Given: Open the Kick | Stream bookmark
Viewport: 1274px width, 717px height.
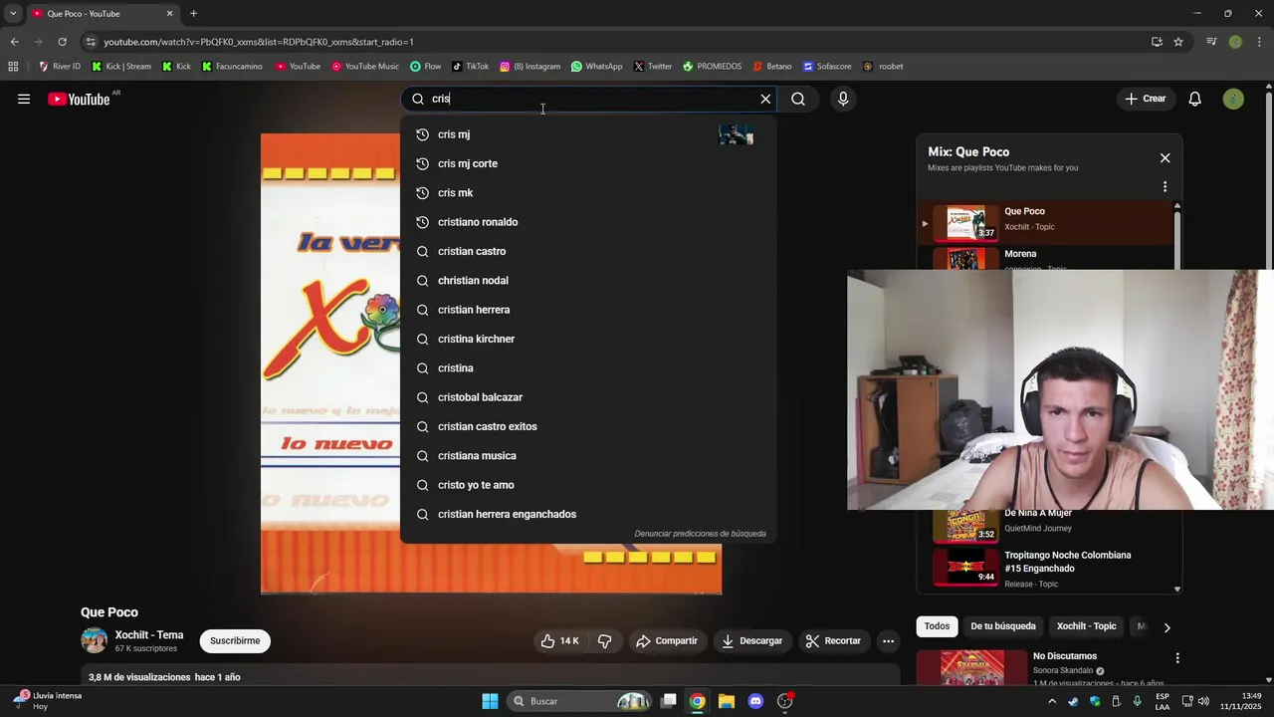Looking at the screenshot, I should (121, 67).
